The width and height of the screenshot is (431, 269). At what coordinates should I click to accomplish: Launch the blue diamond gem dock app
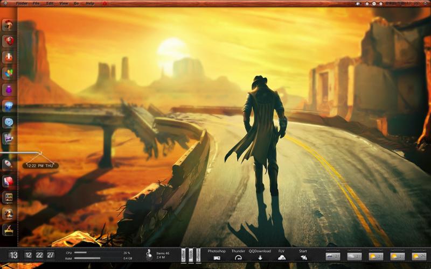(x=9, y=106)
